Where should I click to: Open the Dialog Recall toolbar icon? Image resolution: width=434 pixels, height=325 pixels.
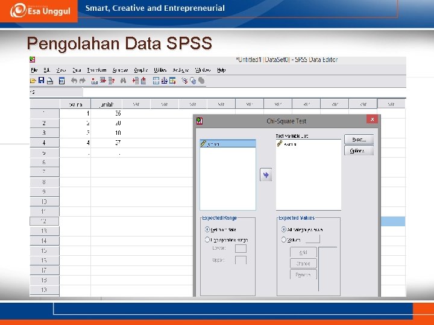click(61, 81)
